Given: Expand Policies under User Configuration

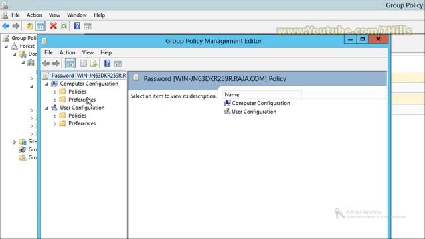Looking at the screenshot, I should pyautogui.click(x=55, y=116).
